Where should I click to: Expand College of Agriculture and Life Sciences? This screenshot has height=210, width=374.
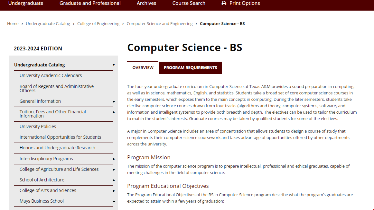(x=114, y=169)
